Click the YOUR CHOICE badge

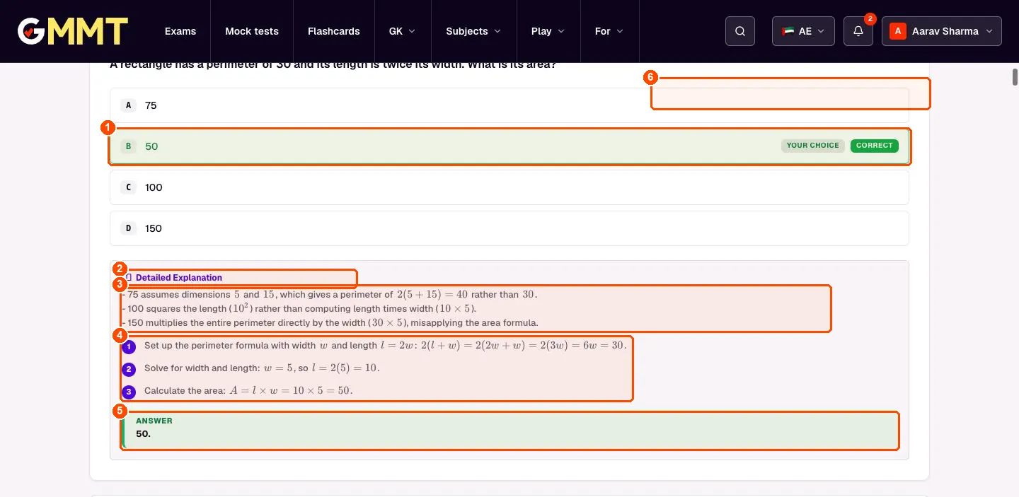[x=813, y=146]
